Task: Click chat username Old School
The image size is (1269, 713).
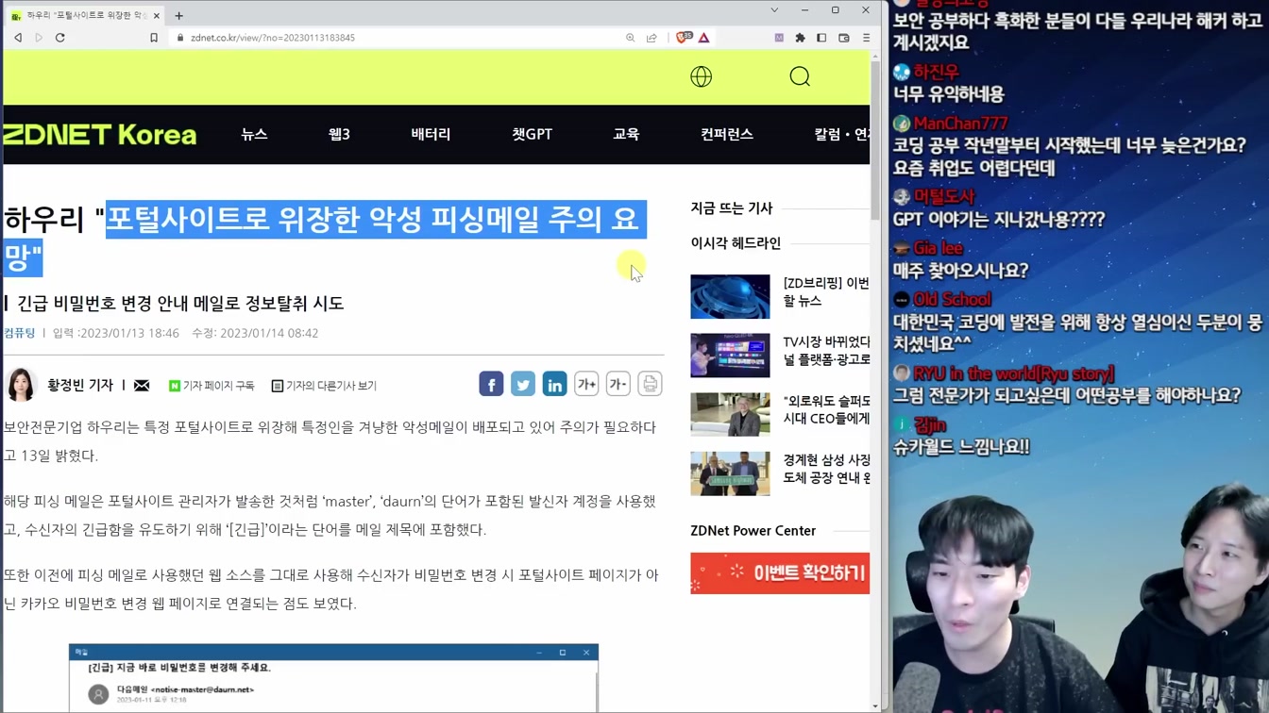Action: point(953,299)
